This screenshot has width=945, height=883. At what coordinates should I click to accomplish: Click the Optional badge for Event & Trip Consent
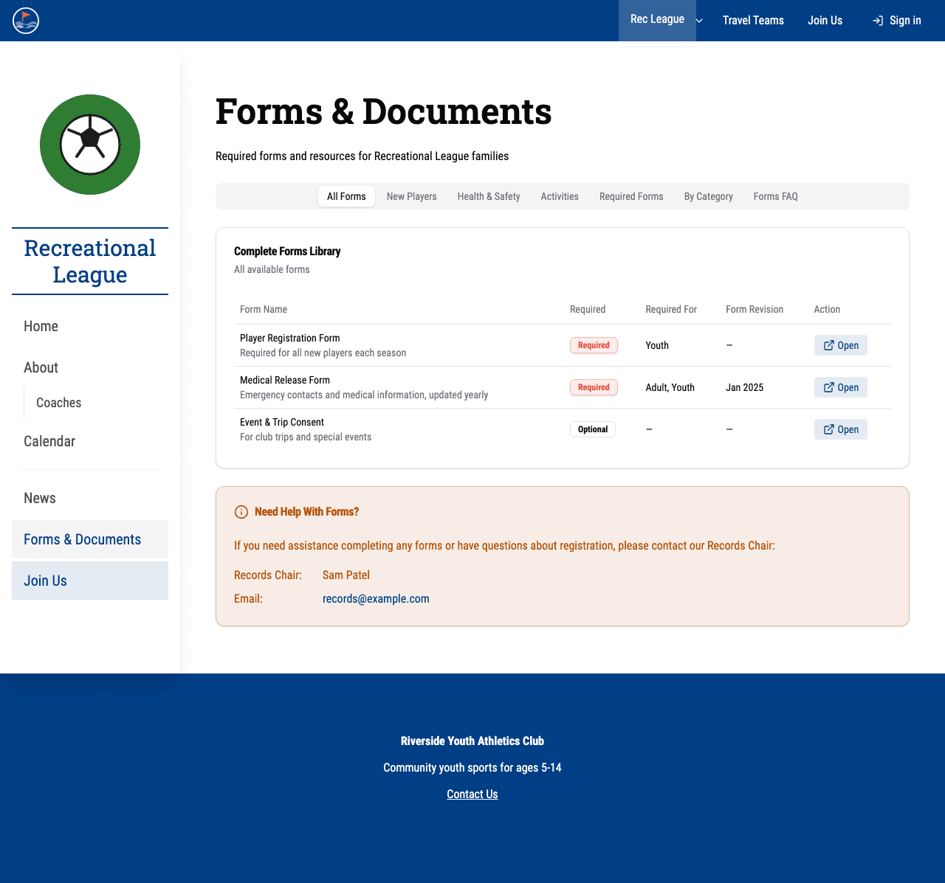click(593, 429)
